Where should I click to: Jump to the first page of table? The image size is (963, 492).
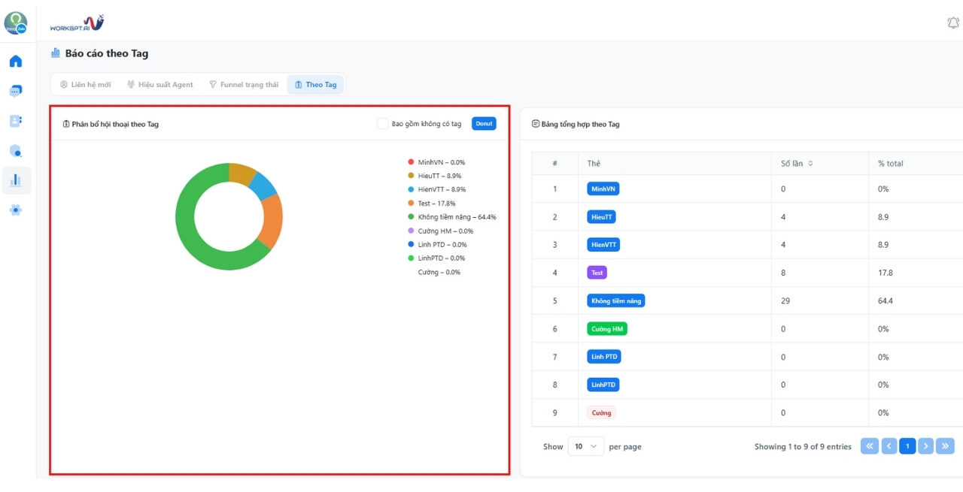869,446
